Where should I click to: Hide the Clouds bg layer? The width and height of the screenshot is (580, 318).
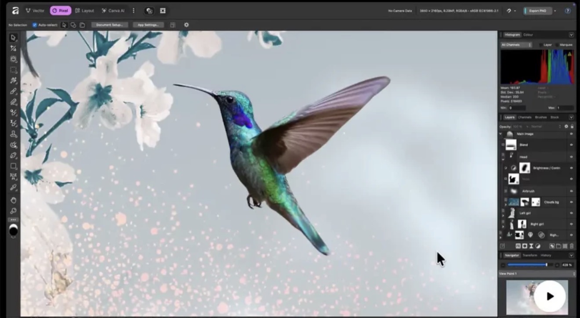point(571,202)
